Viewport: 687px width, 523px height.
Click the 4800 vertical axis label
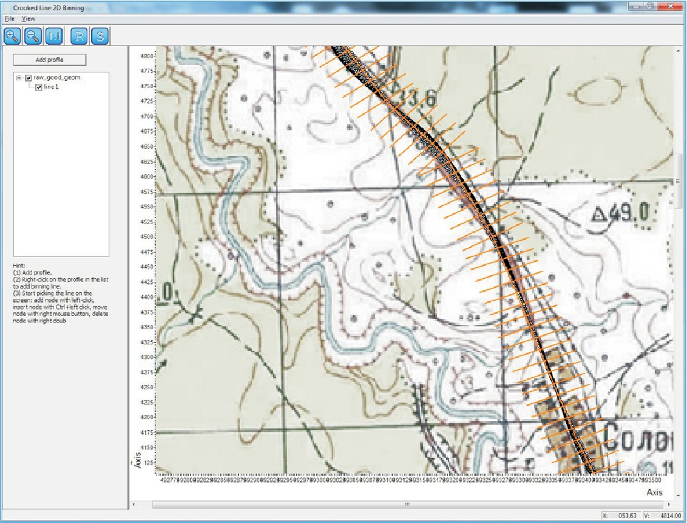(147, 56)
